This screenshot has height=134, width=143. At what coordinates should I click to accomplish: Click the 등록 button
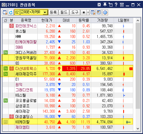point(53,12)
